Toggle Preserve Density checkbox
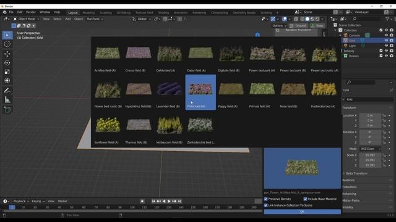This screenshot has height=222, width=396. pyautogui.click(x=265, y=199)
